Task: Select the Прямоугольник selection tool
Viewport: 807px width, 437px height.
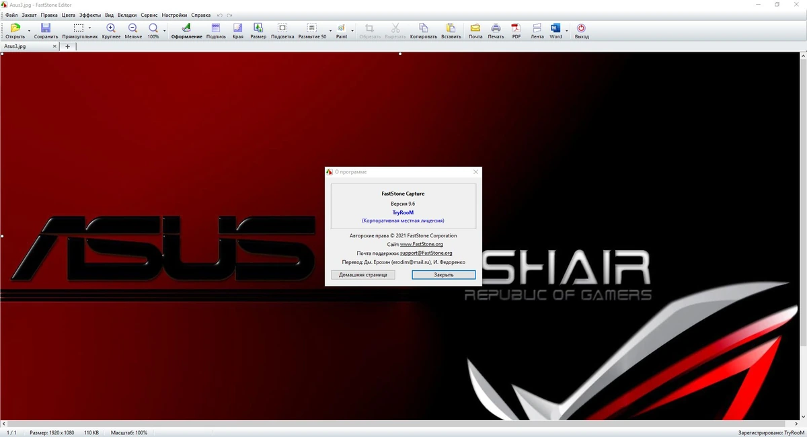Action: pyautogui.click(x=79, y=28)
